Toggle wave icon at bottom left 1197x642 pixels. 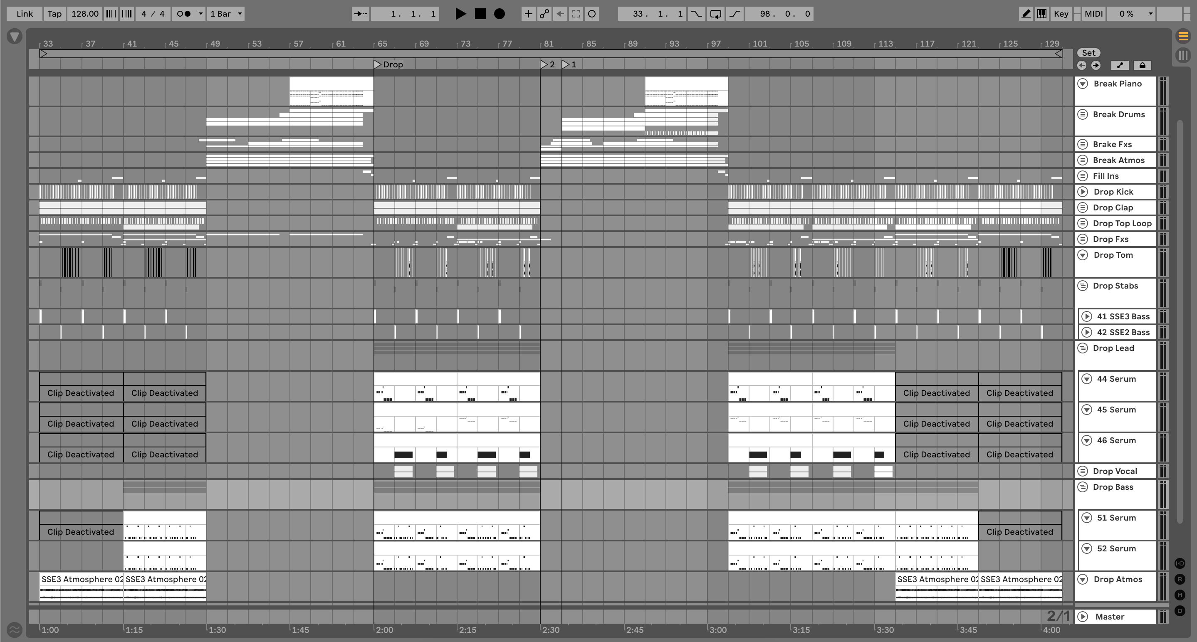[15, 630]
